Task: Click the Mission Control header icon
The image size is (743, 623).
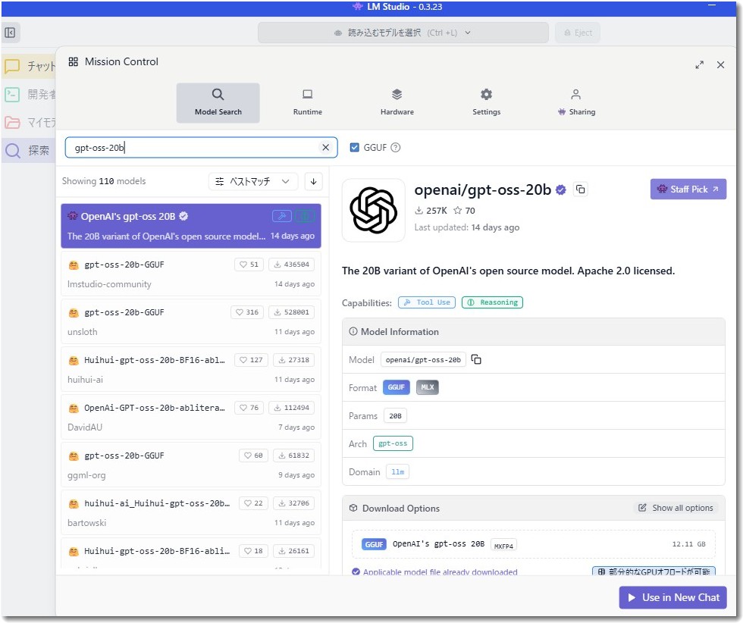Action: (73, 61)
